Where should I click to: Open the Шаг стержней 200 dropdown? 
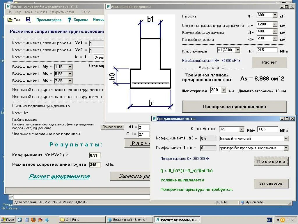pos(224,90)
